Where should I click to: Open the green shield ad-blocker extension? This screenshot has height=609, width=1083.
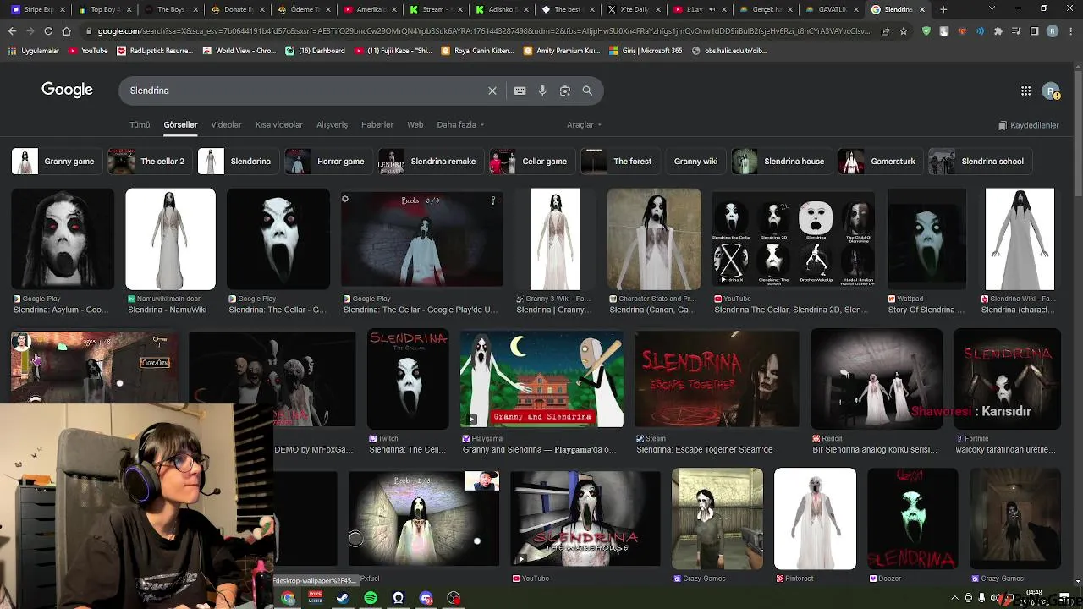[926, 31]
